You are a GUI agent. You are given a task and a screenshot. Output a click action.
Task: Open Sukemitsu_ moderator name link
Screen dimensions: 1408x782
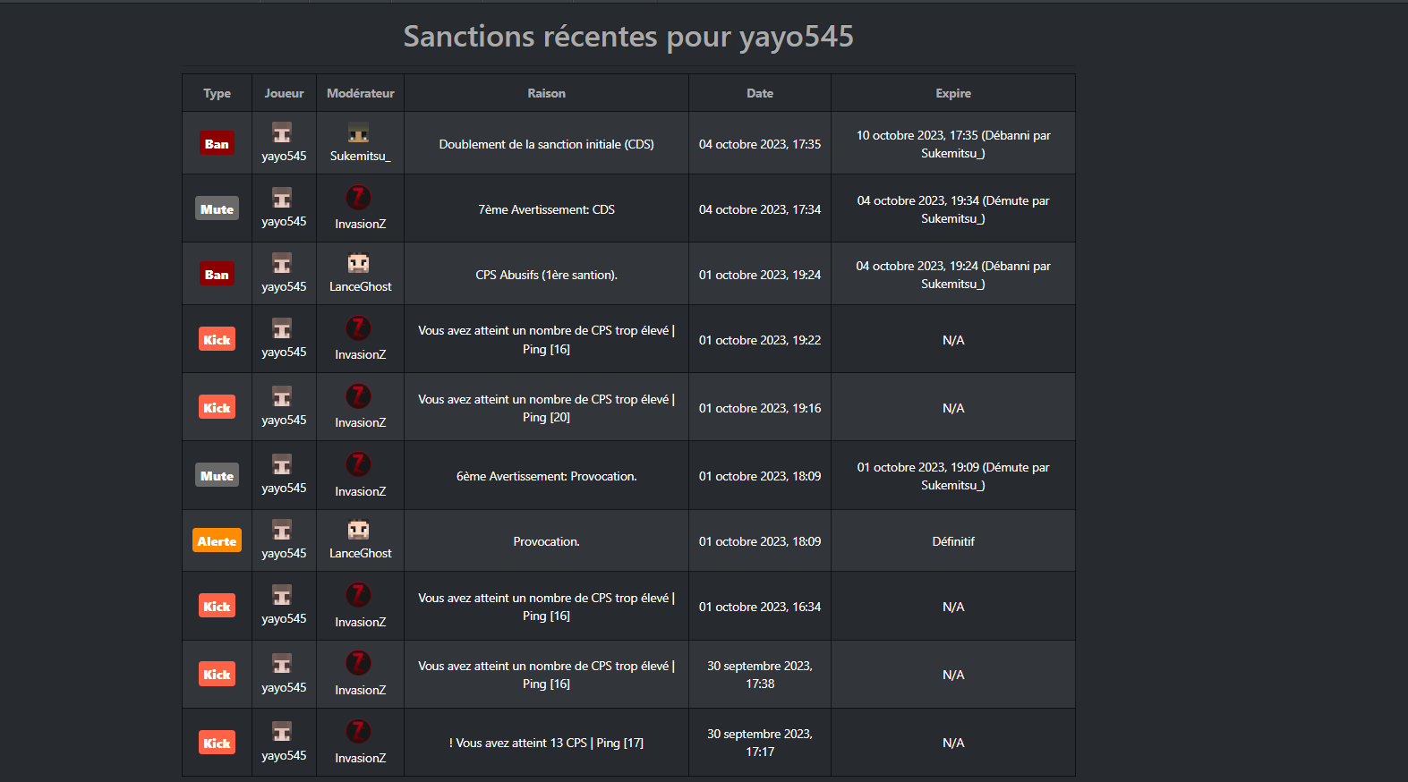pyautogui.click(x=360, y=156)
